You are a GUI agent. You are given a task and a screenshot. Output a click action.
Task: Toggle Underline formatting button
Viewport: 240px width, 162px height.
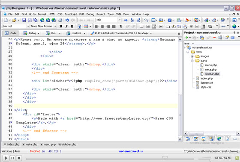72,27
